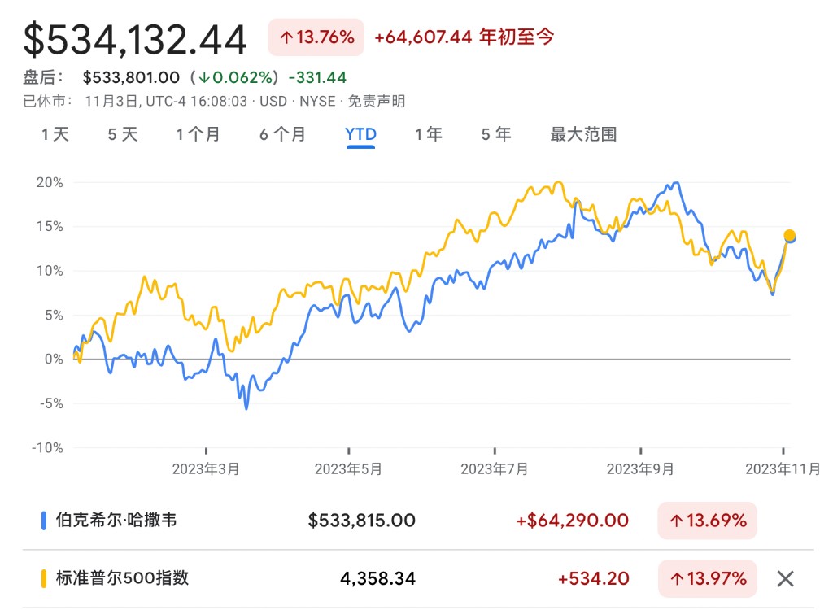Select the YTD range tab

(x=360, y=134)
